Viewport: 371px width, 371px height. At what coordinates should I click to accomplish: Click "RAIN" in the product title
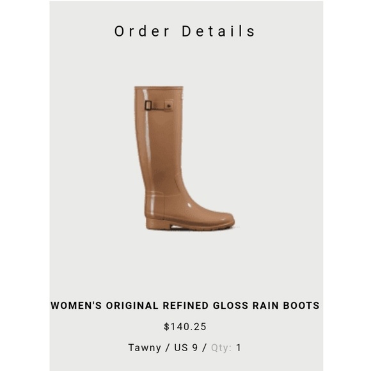click(265, 306)
